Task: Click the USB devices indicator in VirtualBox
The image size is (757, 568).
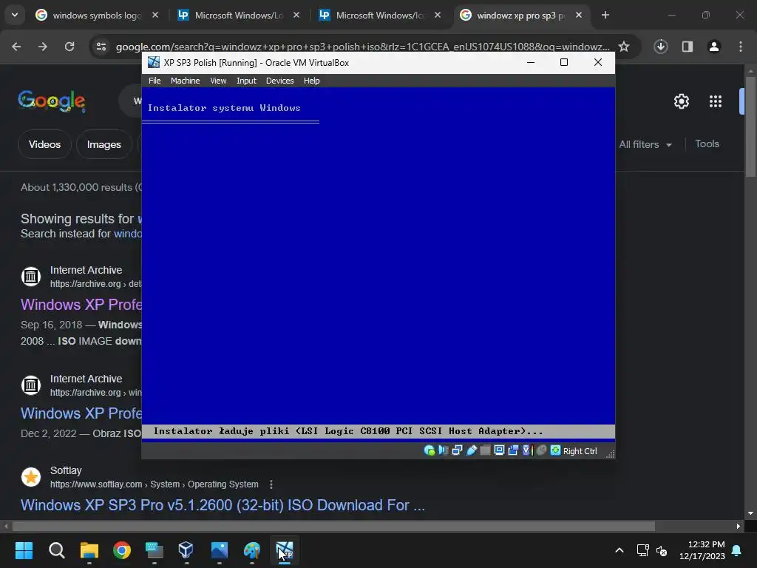Action: 472,450
